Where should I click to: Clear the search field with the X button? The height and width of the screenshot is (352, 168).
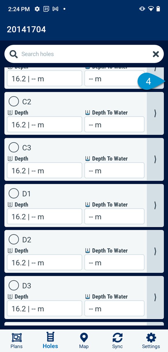click(156, 54)
